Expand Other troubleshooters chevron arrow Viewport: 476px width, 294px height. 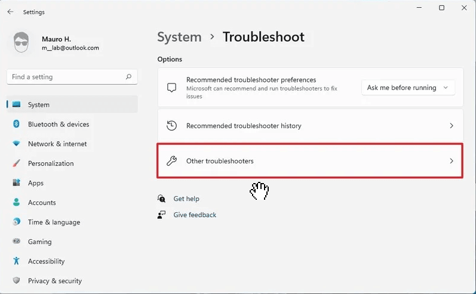point(452,161)
